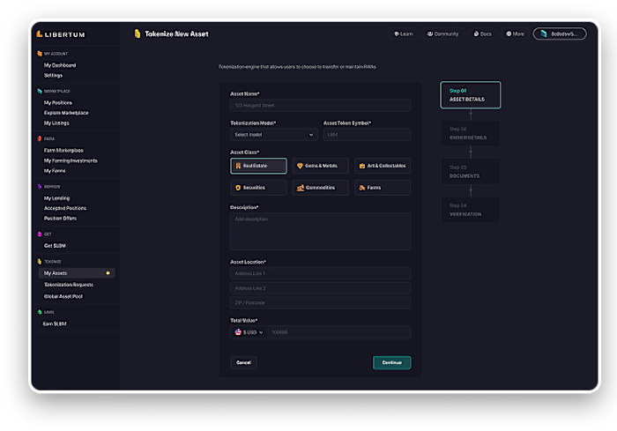The image size is (617, 431).
Task: Click the US flag currency icon
Action: click(238, 332)
